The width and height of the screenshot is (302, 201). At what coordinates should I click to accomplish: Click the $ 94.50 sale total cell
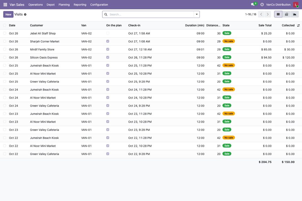point(266,58)
